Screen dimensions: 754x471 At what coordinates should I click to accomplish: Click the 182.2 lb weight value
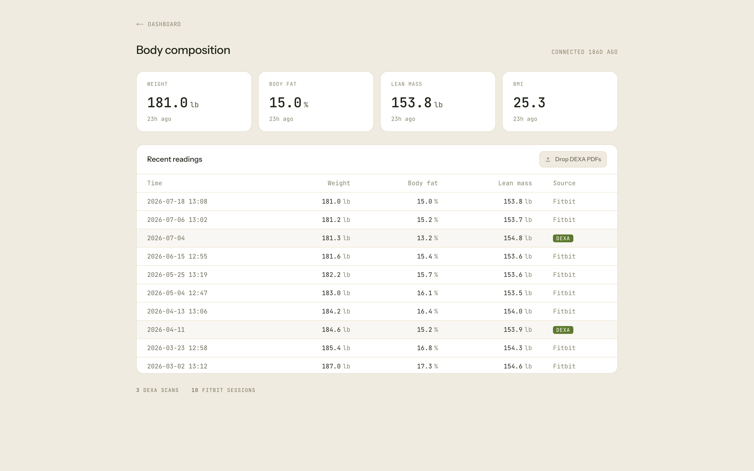click(336, 275)
